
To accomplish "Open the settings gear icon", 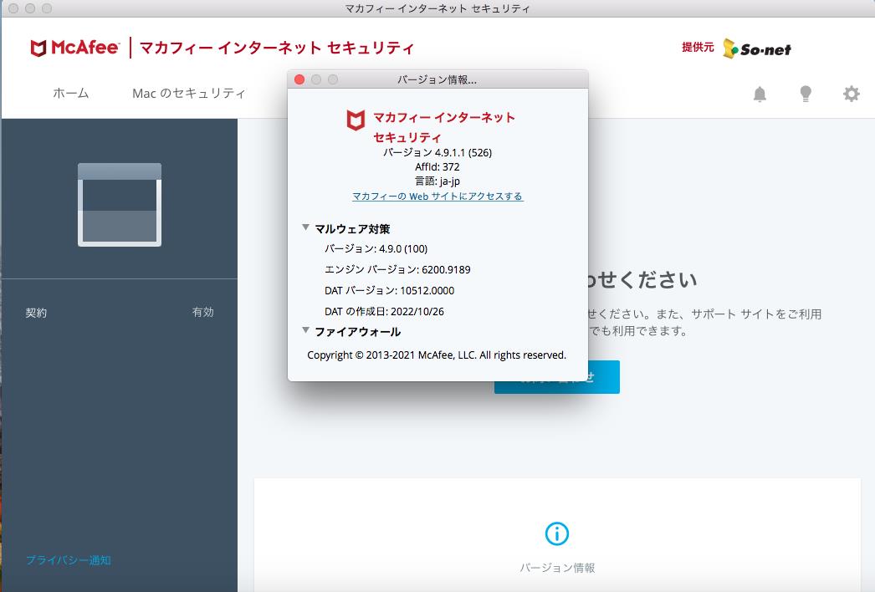I will (x=851, y=94).
